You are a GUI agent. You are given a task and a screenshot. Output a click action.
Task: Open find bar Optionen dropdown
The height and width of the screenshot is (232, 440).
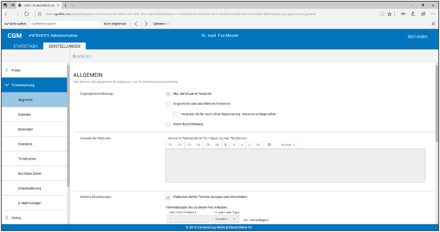(161, 24)
